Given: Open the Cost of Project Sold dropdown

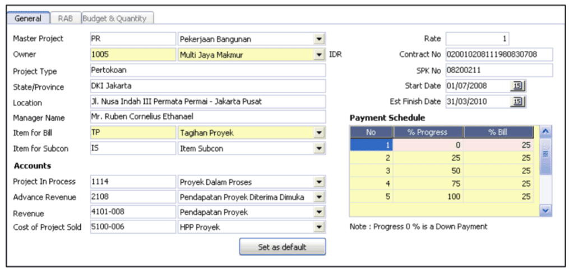Looking at the screenshot, I should tap(319, 227).
